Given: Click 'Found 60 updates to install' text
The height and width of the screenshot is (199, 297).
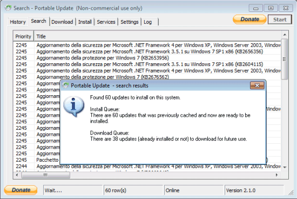Looking at the screenshot, I should 135,97.
